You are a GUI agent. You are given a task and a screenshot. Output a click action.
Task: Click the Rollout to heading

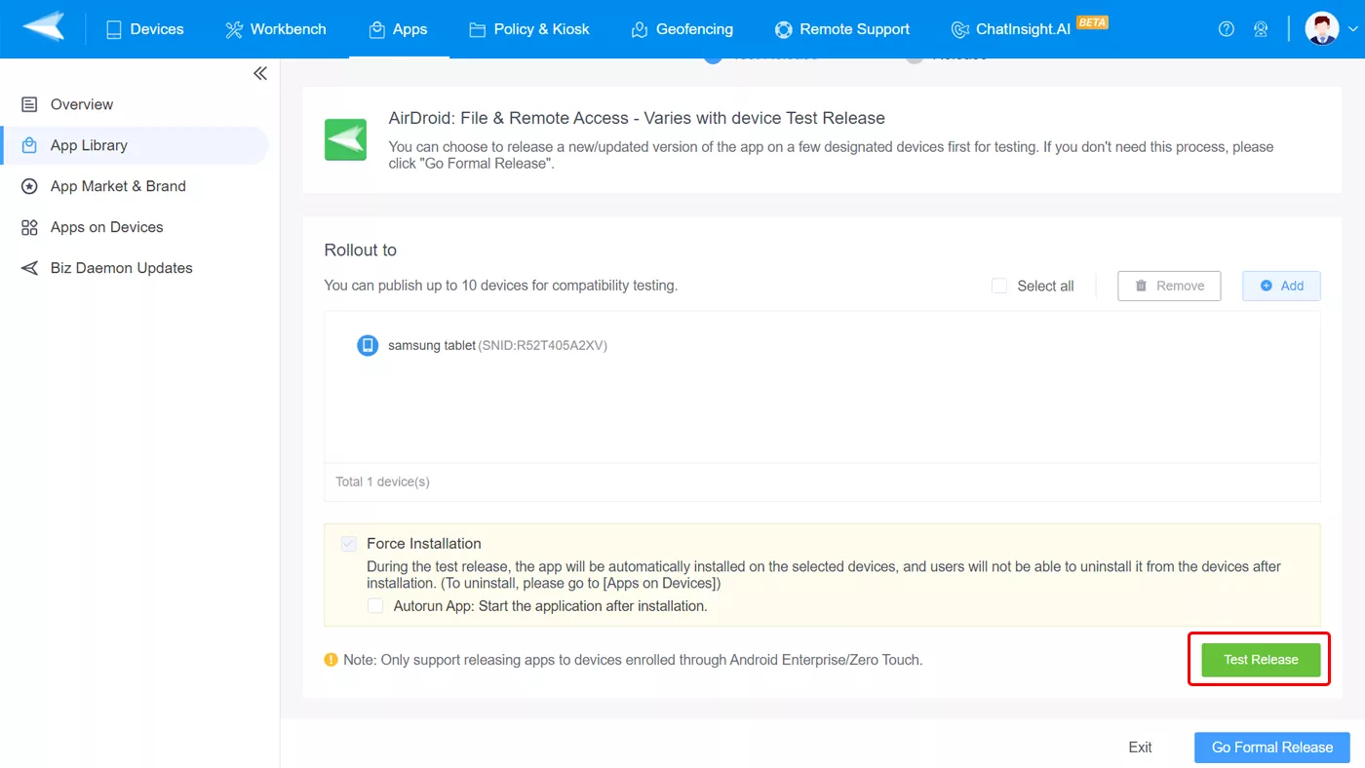361,250
